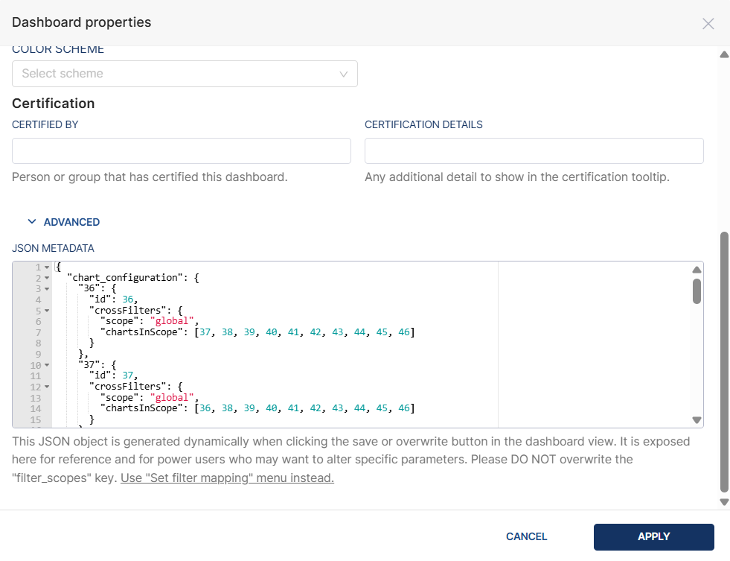Click dialog scroll down arrow
Image resolution: width=730 pixels, height=561 pixels.
tap(724, 502)
